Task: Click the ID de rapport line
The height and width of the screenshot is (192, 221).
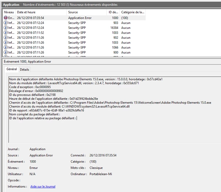Action: 46,110
